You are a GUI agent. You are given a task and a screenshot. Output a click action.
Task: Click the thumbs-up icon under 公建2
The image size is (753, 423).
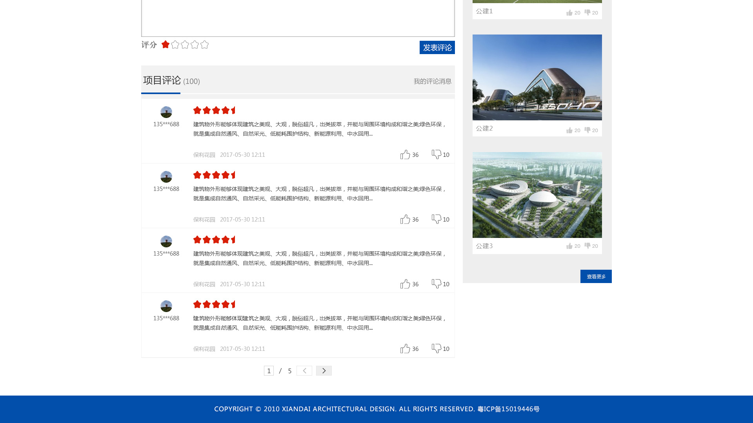tap(569, 130)
